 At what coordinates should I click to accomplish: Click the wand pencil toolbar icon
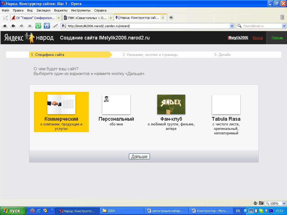click(55, 26)
